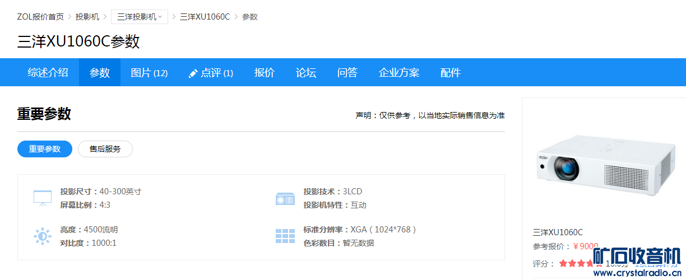Select 重要参数 pill button
This screenshot has height=280, width=686.
coord(45,149)
